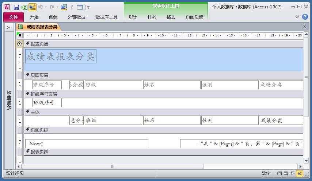Viewport: 312px width, 181px height.
Task: Click the datasheet table icon in quick access toolbar
Action: tap(80, 7)
